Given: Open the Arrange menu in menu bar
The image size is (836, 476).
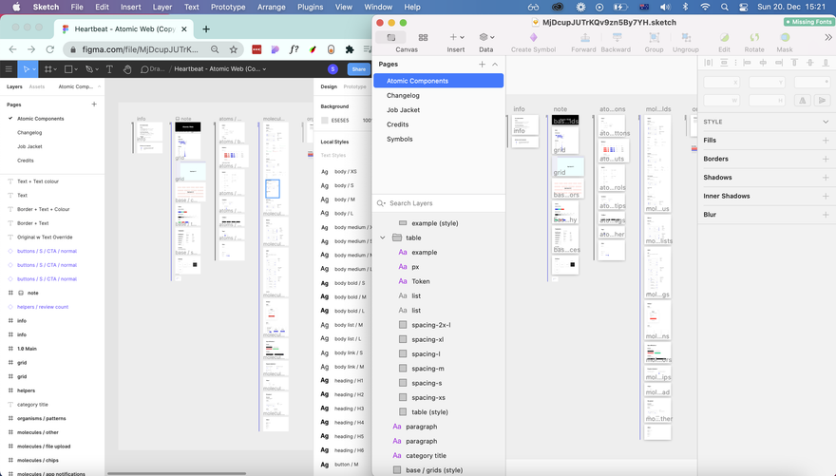Looking at the screenshot, I should (x=272, y=7).
